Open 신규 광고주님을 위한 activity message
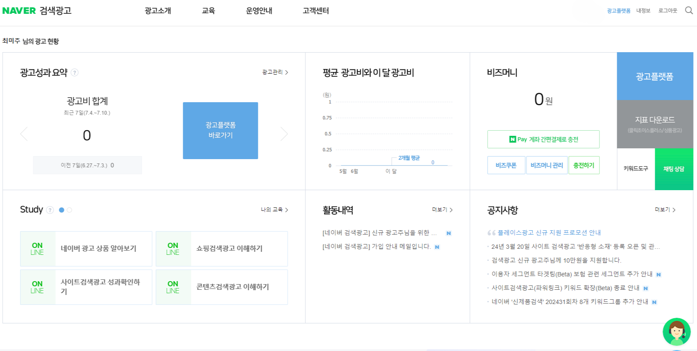 380,233
